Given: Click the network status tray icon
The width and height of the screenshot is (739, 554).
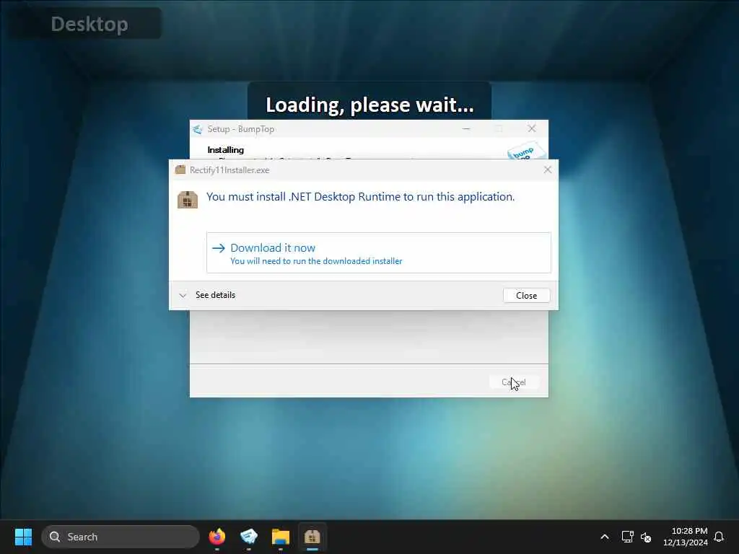Looking at the screenshot, I should tap(627, 537).
